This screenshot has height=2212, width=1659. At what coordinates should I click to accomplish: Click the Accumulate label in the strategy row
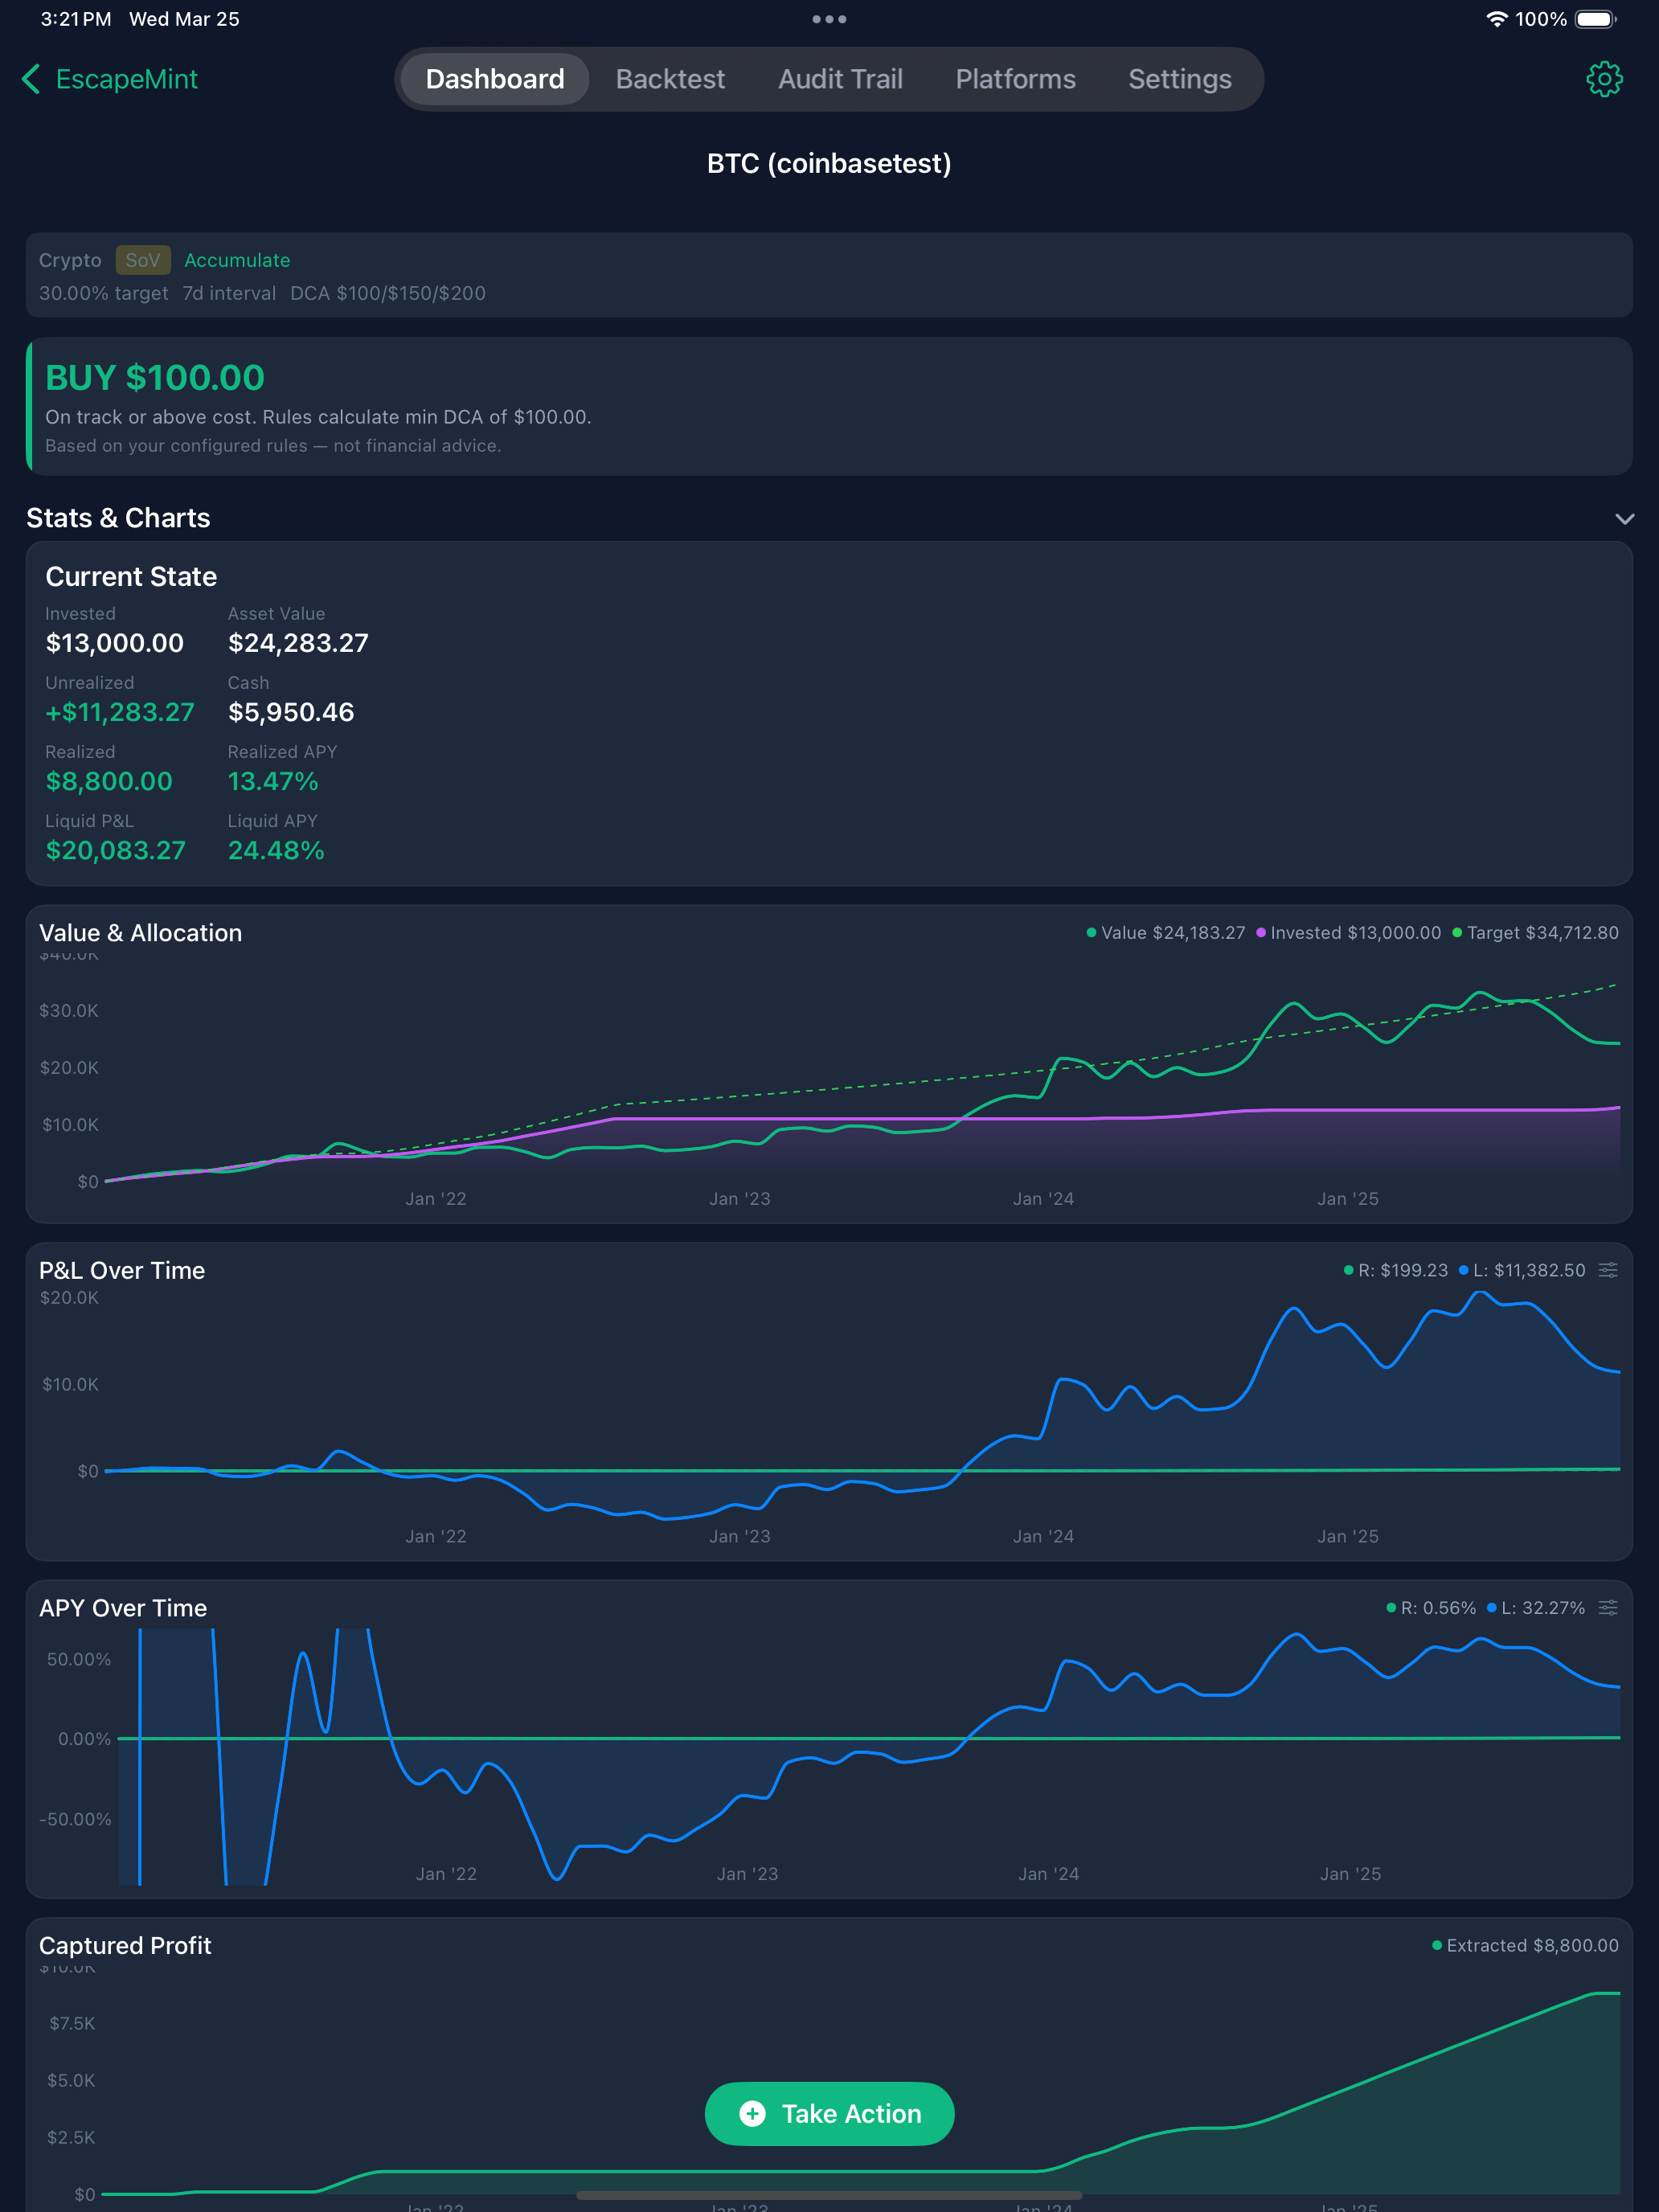click(236, 260)
